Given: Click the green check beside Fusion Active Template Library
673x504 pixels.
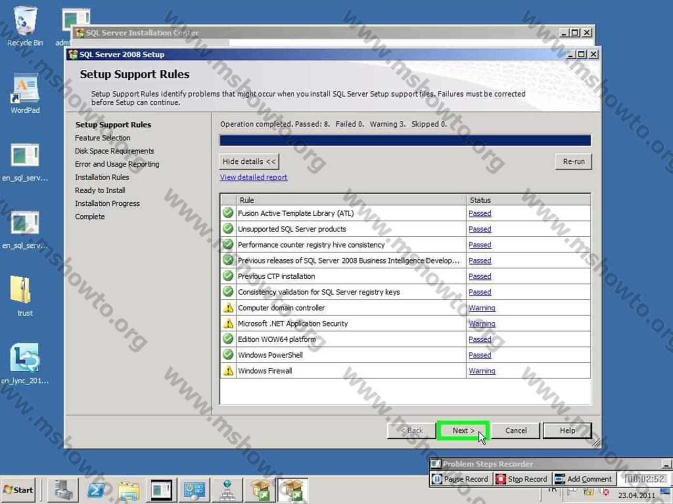Looking at the screenshot, I should tap(228, 213).
